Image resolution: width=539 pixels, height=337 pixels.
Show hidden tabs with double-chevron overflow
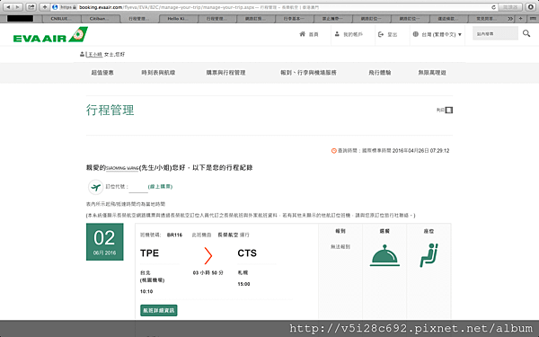[510, 19]
